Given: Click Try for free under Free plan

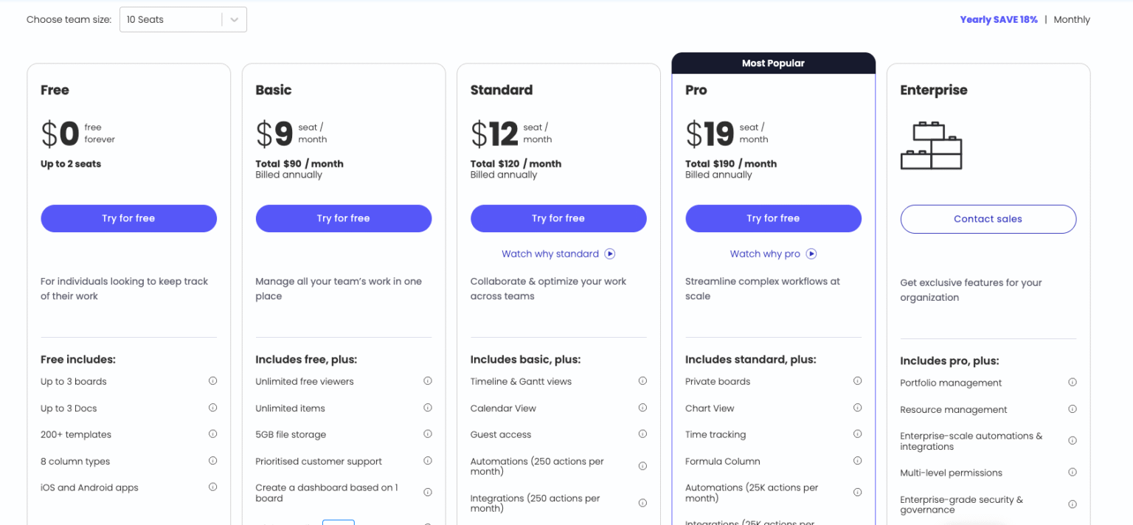Looking at the screenshot, I should pos(128,218).
